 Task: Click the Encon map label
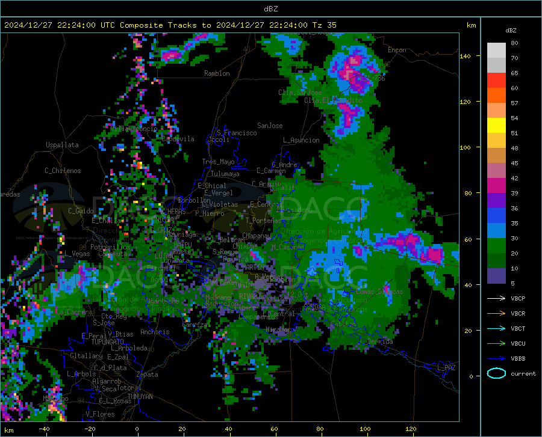(397, 50)
